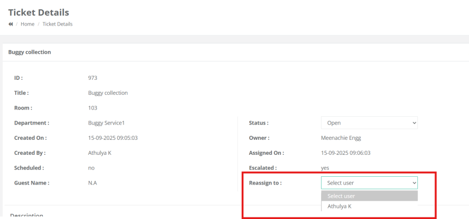The image size is (469, 219).
Task: Click the Reassign to dropdown chevron arrow
Action: pos(414,183)
